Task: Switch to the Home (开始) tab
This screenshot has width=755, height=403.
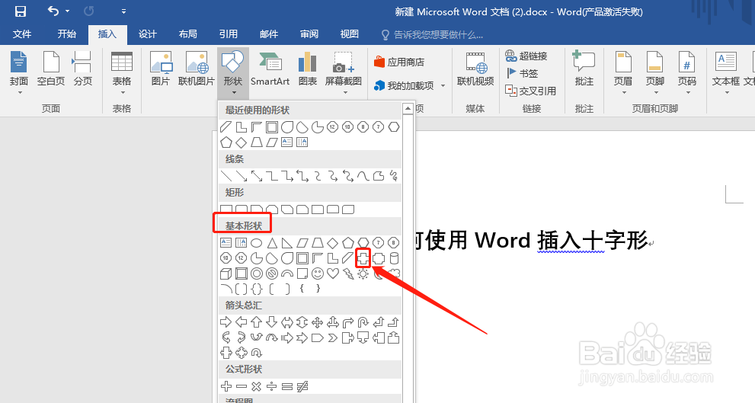Action: click(66, 34)
